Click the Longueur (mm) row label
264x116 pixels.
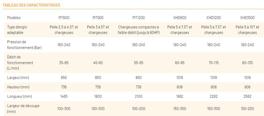click(19, 96)
